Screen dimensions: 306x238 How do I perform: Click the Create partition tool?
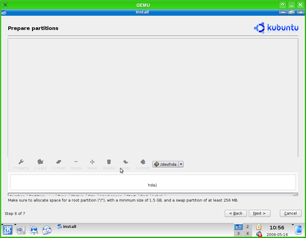40,164
